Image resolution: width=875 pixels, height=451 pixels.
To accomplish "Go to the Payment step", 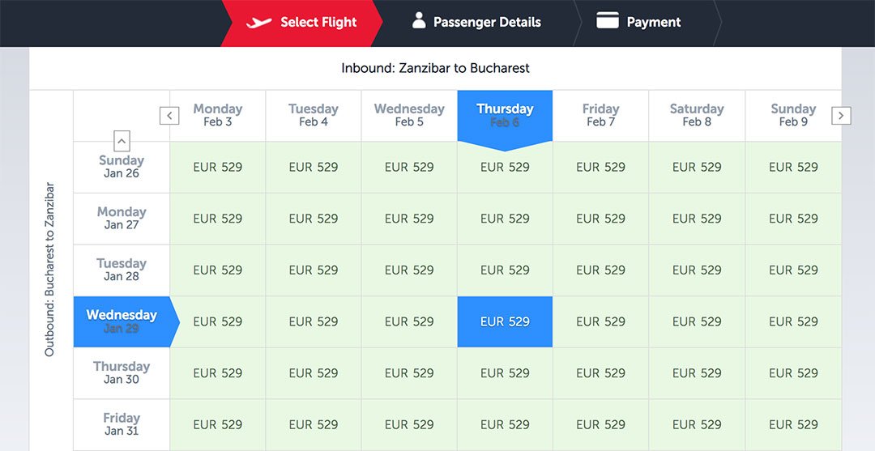I will [x=653, y=23].
